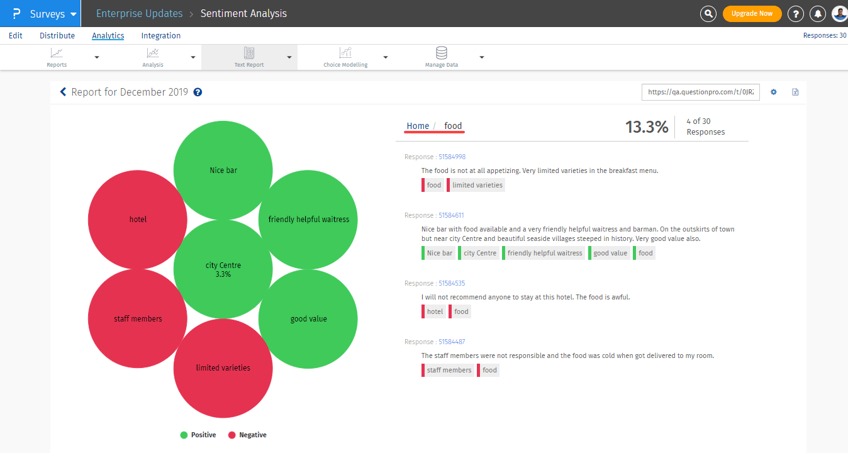848x453 pixels.
Task: Toggle the Positive legend item
Action: (x=198, y=435)
